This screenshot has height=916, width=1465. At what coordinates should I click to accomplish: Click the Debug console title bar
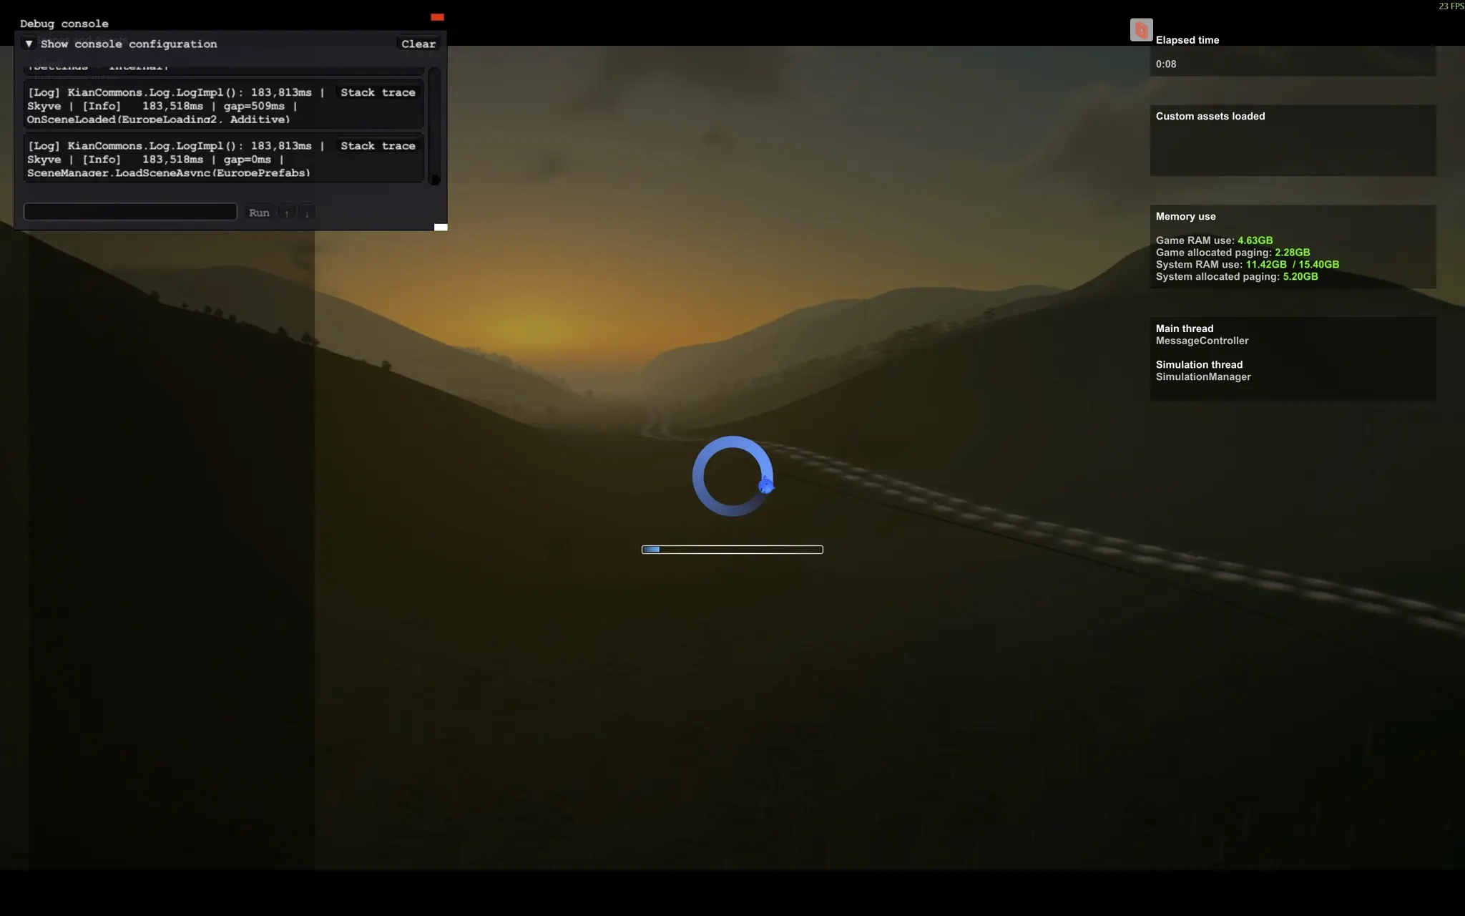click(215, 24)
